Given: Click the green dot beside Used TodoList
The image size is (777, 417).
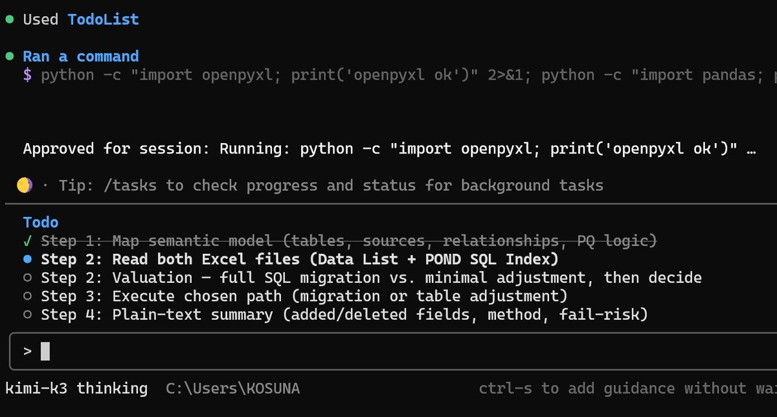Looking at the screenshot, I should point(9,19).
